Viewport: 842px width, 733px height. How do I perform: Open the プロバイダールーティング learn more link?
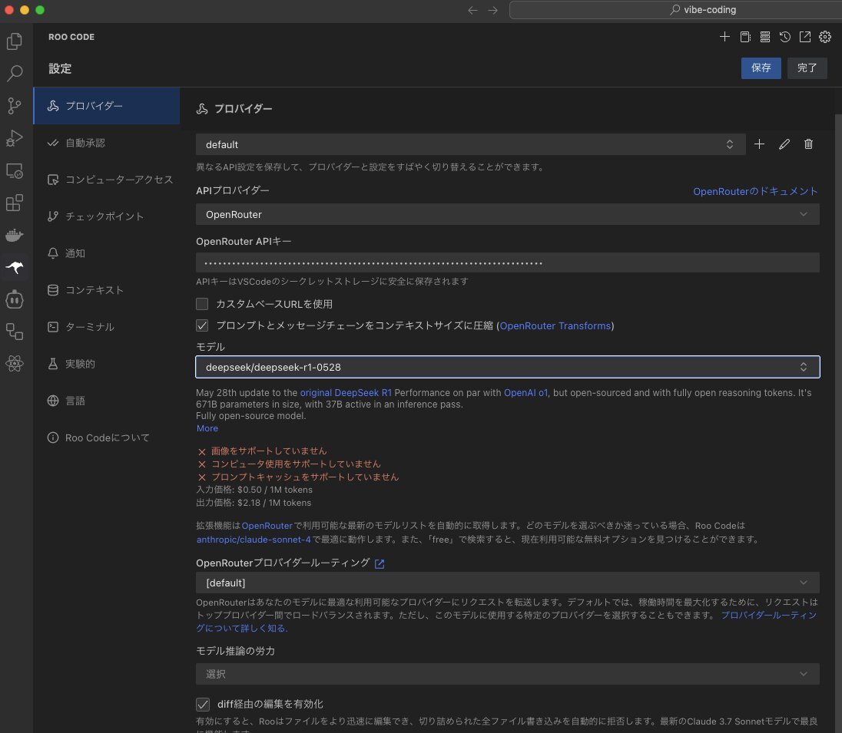(768, 616)
